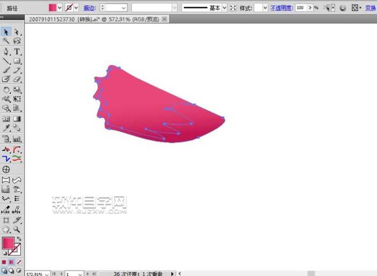The height and width of the screenshot is (276, 377).
Task: Select the Direct Selection (white arrow) tool
Action: (x=17, y=32)
